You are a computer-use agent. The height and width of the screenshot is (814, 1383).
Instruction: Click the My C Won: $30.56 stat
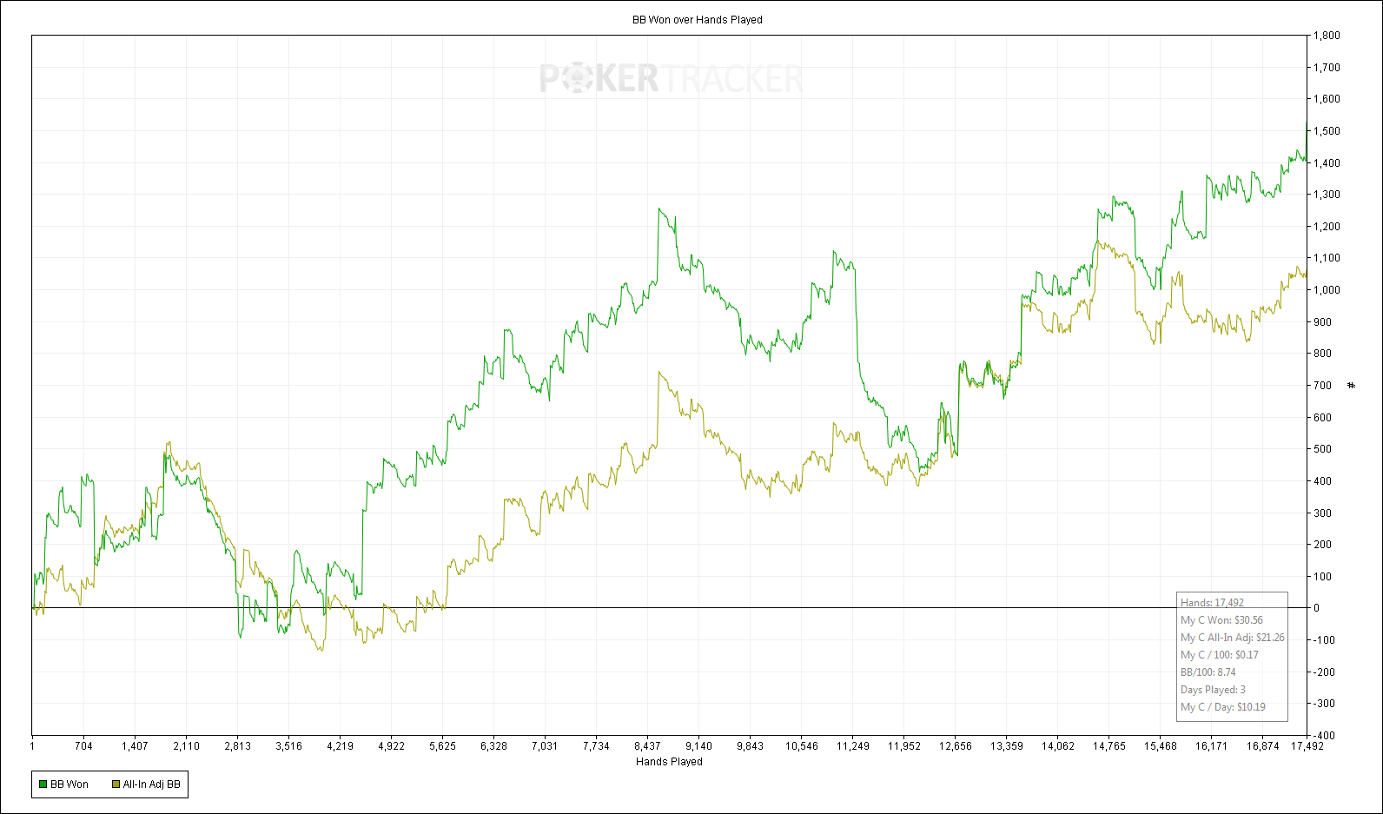tap(1221, 620)
